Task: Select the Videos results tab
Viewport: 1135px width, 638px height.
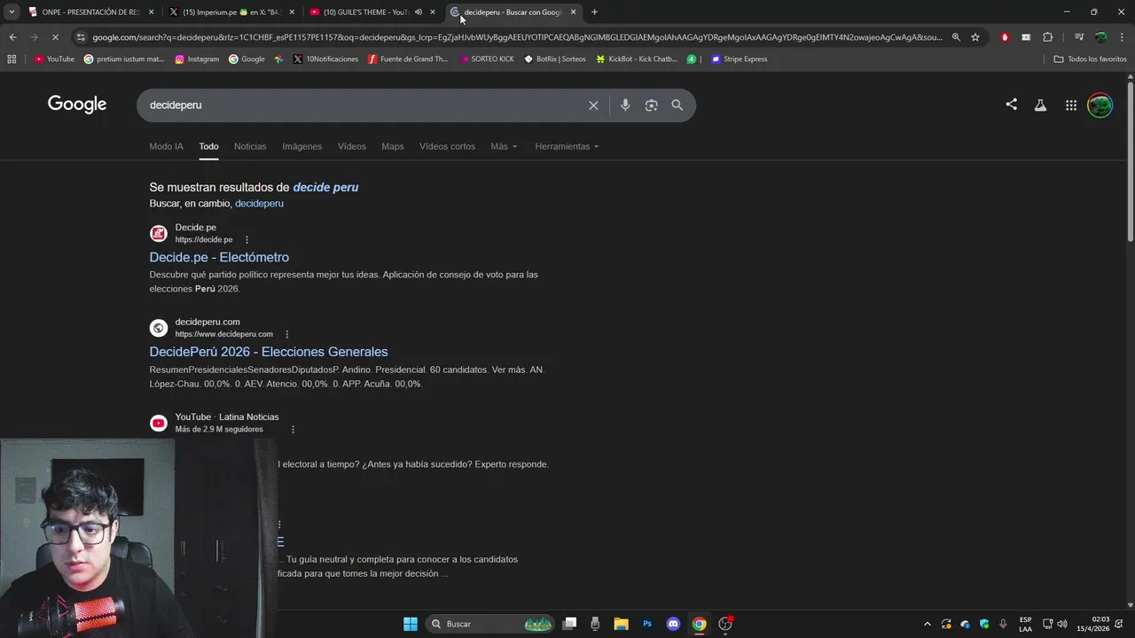Action: 352,146
